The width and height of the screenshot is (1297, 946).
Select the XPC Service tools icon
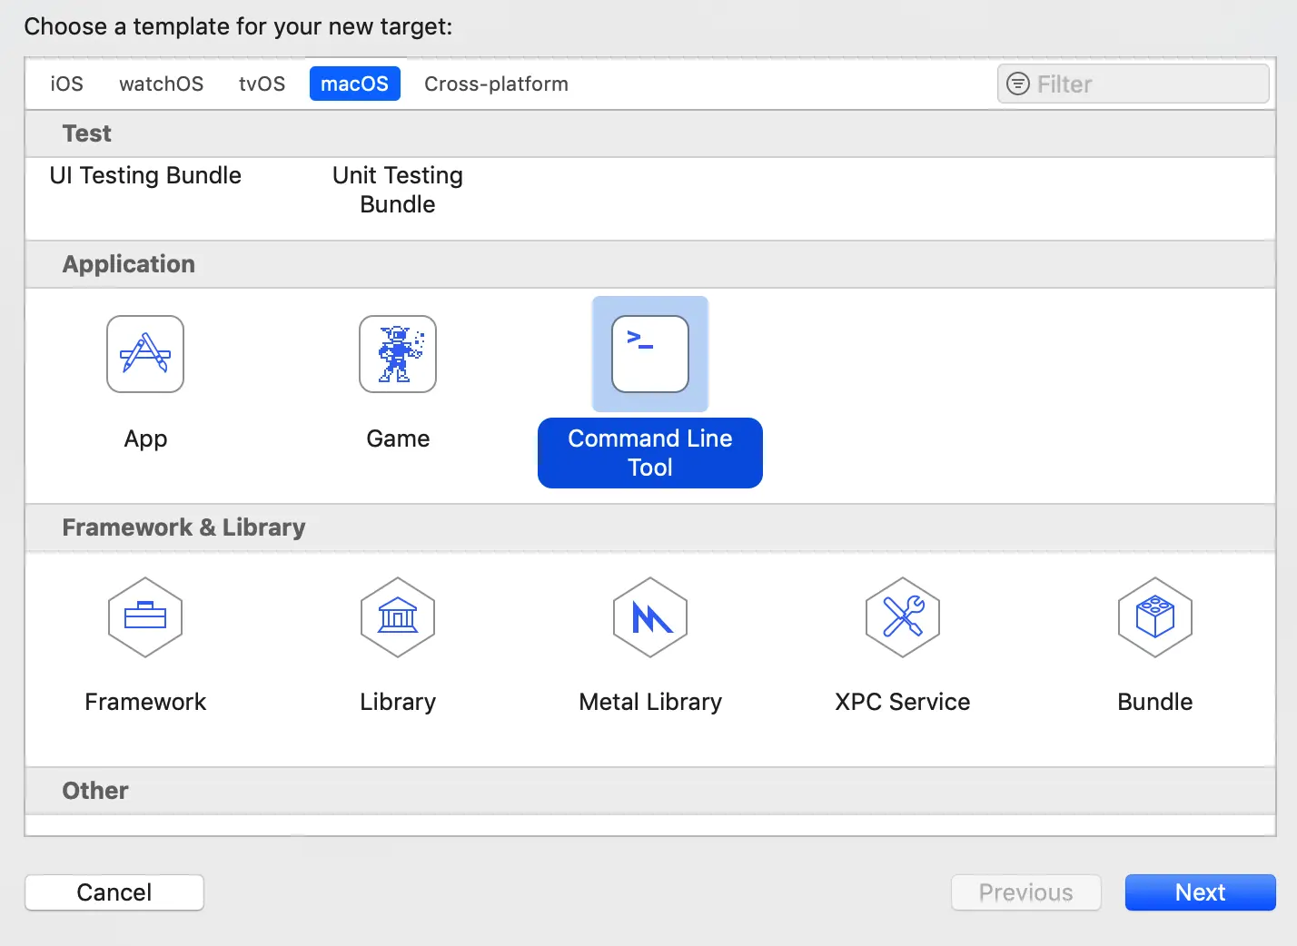[903, 617]
